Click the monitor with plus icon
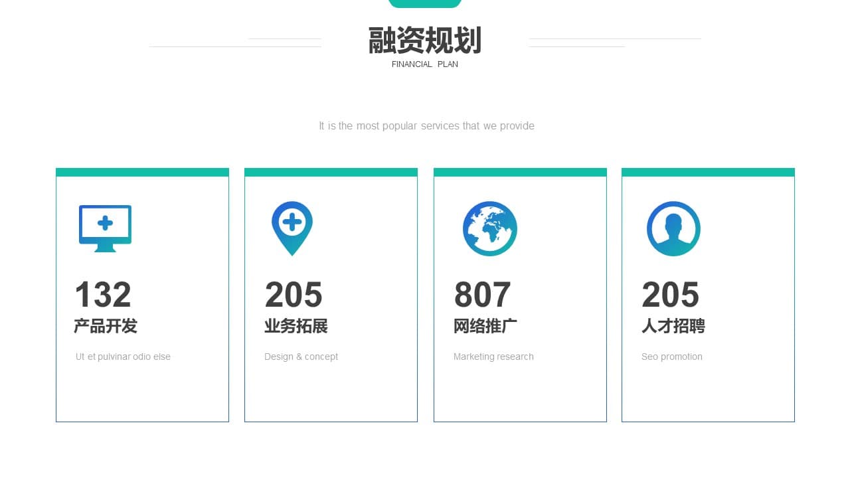850x478 pixels. [x=105, y=228]
